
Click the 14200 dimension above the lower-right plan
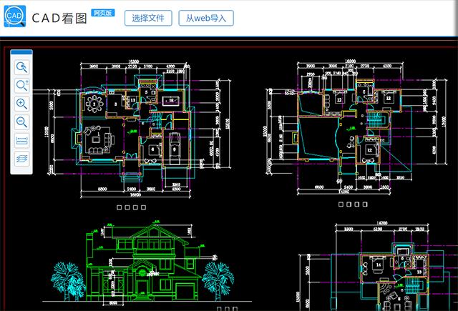(382, 223)
